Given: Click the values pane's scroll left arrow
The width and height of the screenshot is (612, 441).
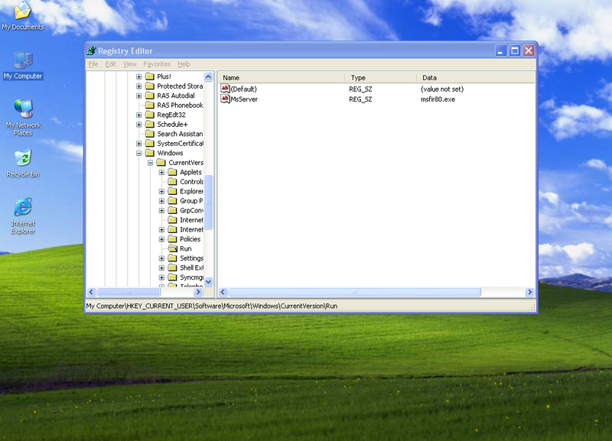Looking at the screenshot, I should 223,292.
